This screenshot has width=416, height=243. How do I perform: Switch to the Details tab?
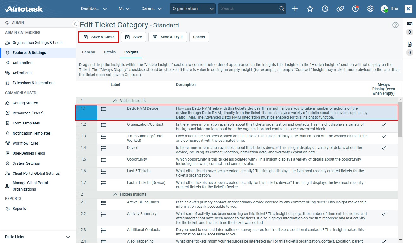point(110,52)
